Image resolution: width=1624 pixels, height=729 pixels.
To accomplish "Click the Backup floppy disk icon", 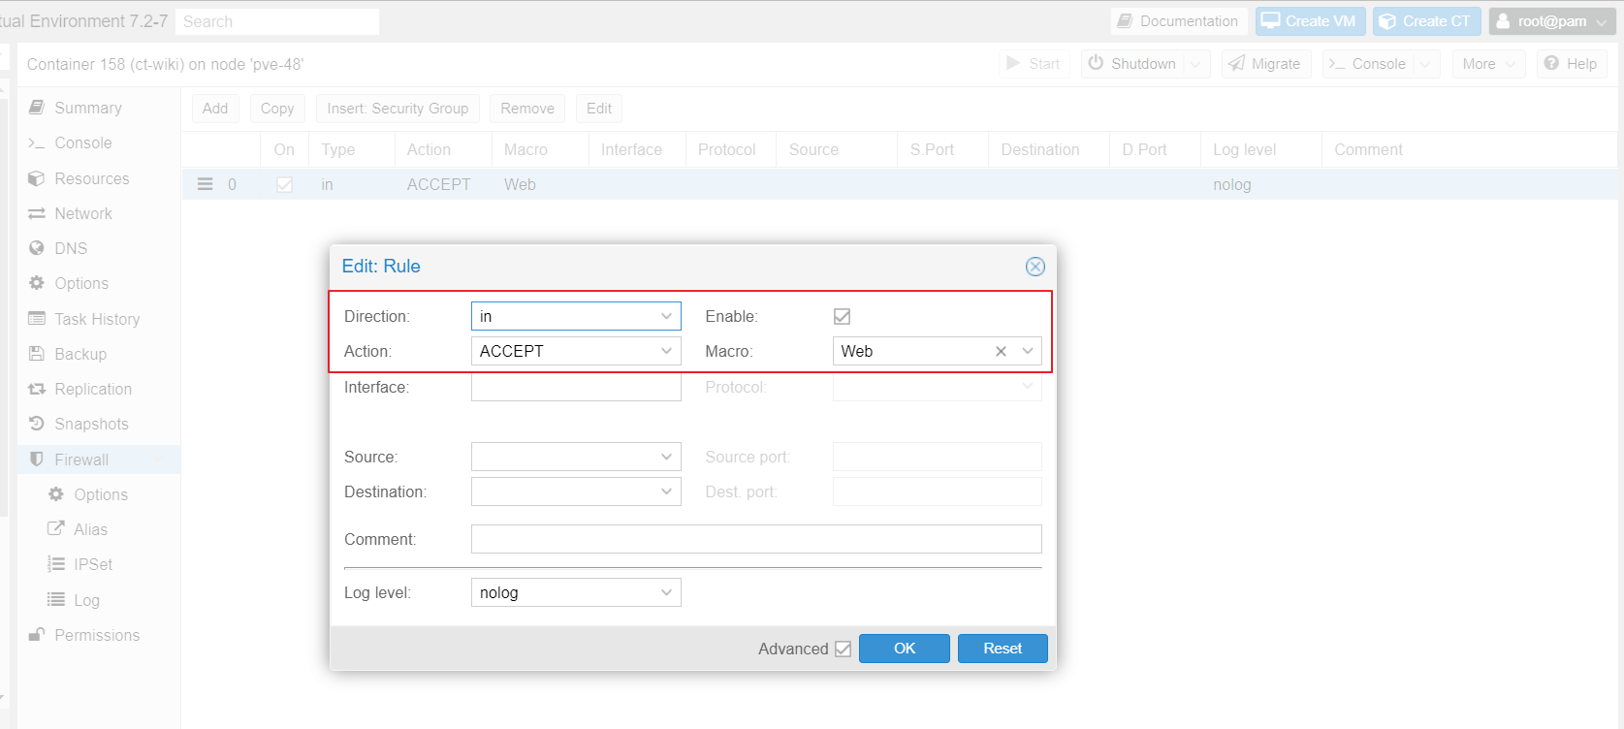I will pyautogui.click(x=37, y=354).
